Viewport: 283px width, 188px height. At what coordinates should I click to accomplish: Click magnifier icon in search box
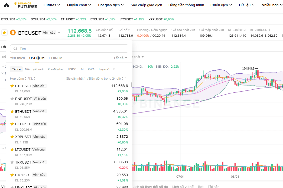(x=15, y=49)
